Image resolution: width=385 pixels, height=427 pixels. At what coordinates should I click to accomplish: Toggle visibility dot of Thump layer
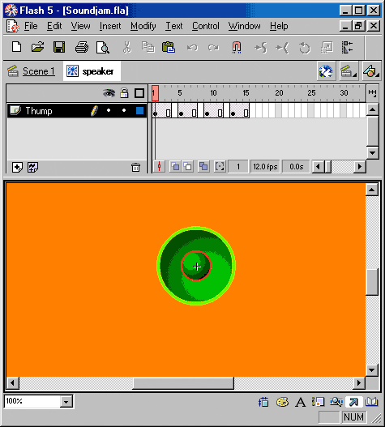[109, 110]
